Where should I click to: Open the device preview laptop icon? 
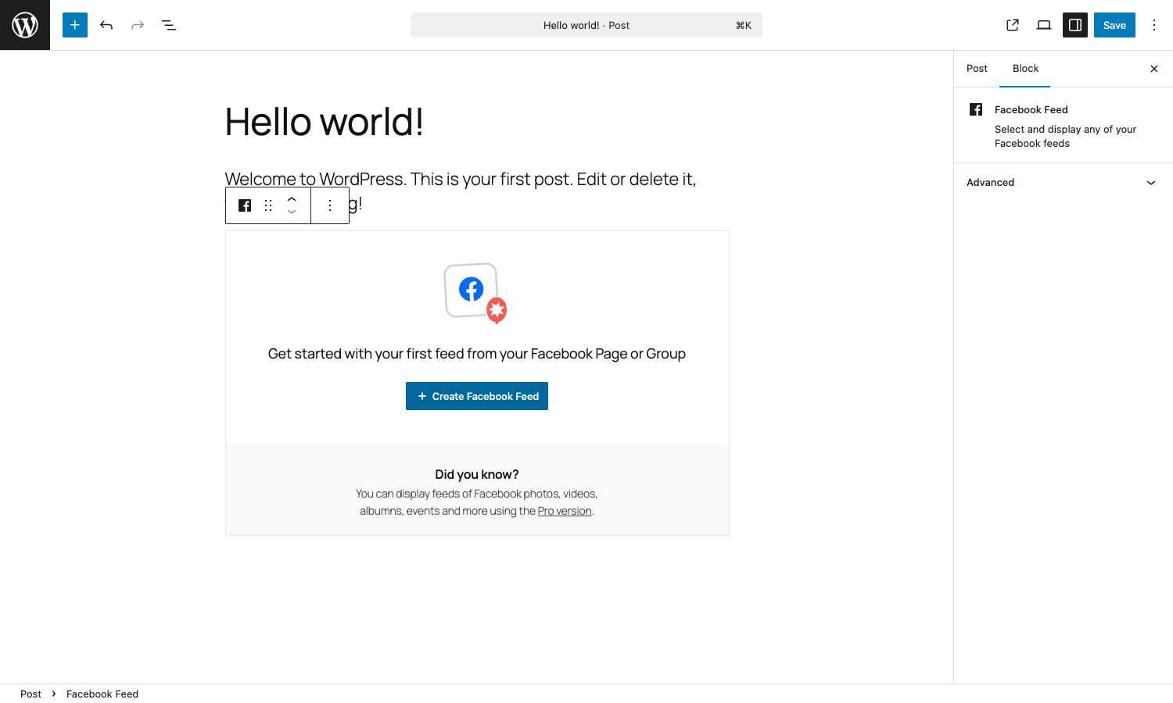1044,25
